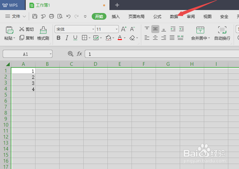Select row 5 header
The image size is (239, 169).
coord(6,95)
